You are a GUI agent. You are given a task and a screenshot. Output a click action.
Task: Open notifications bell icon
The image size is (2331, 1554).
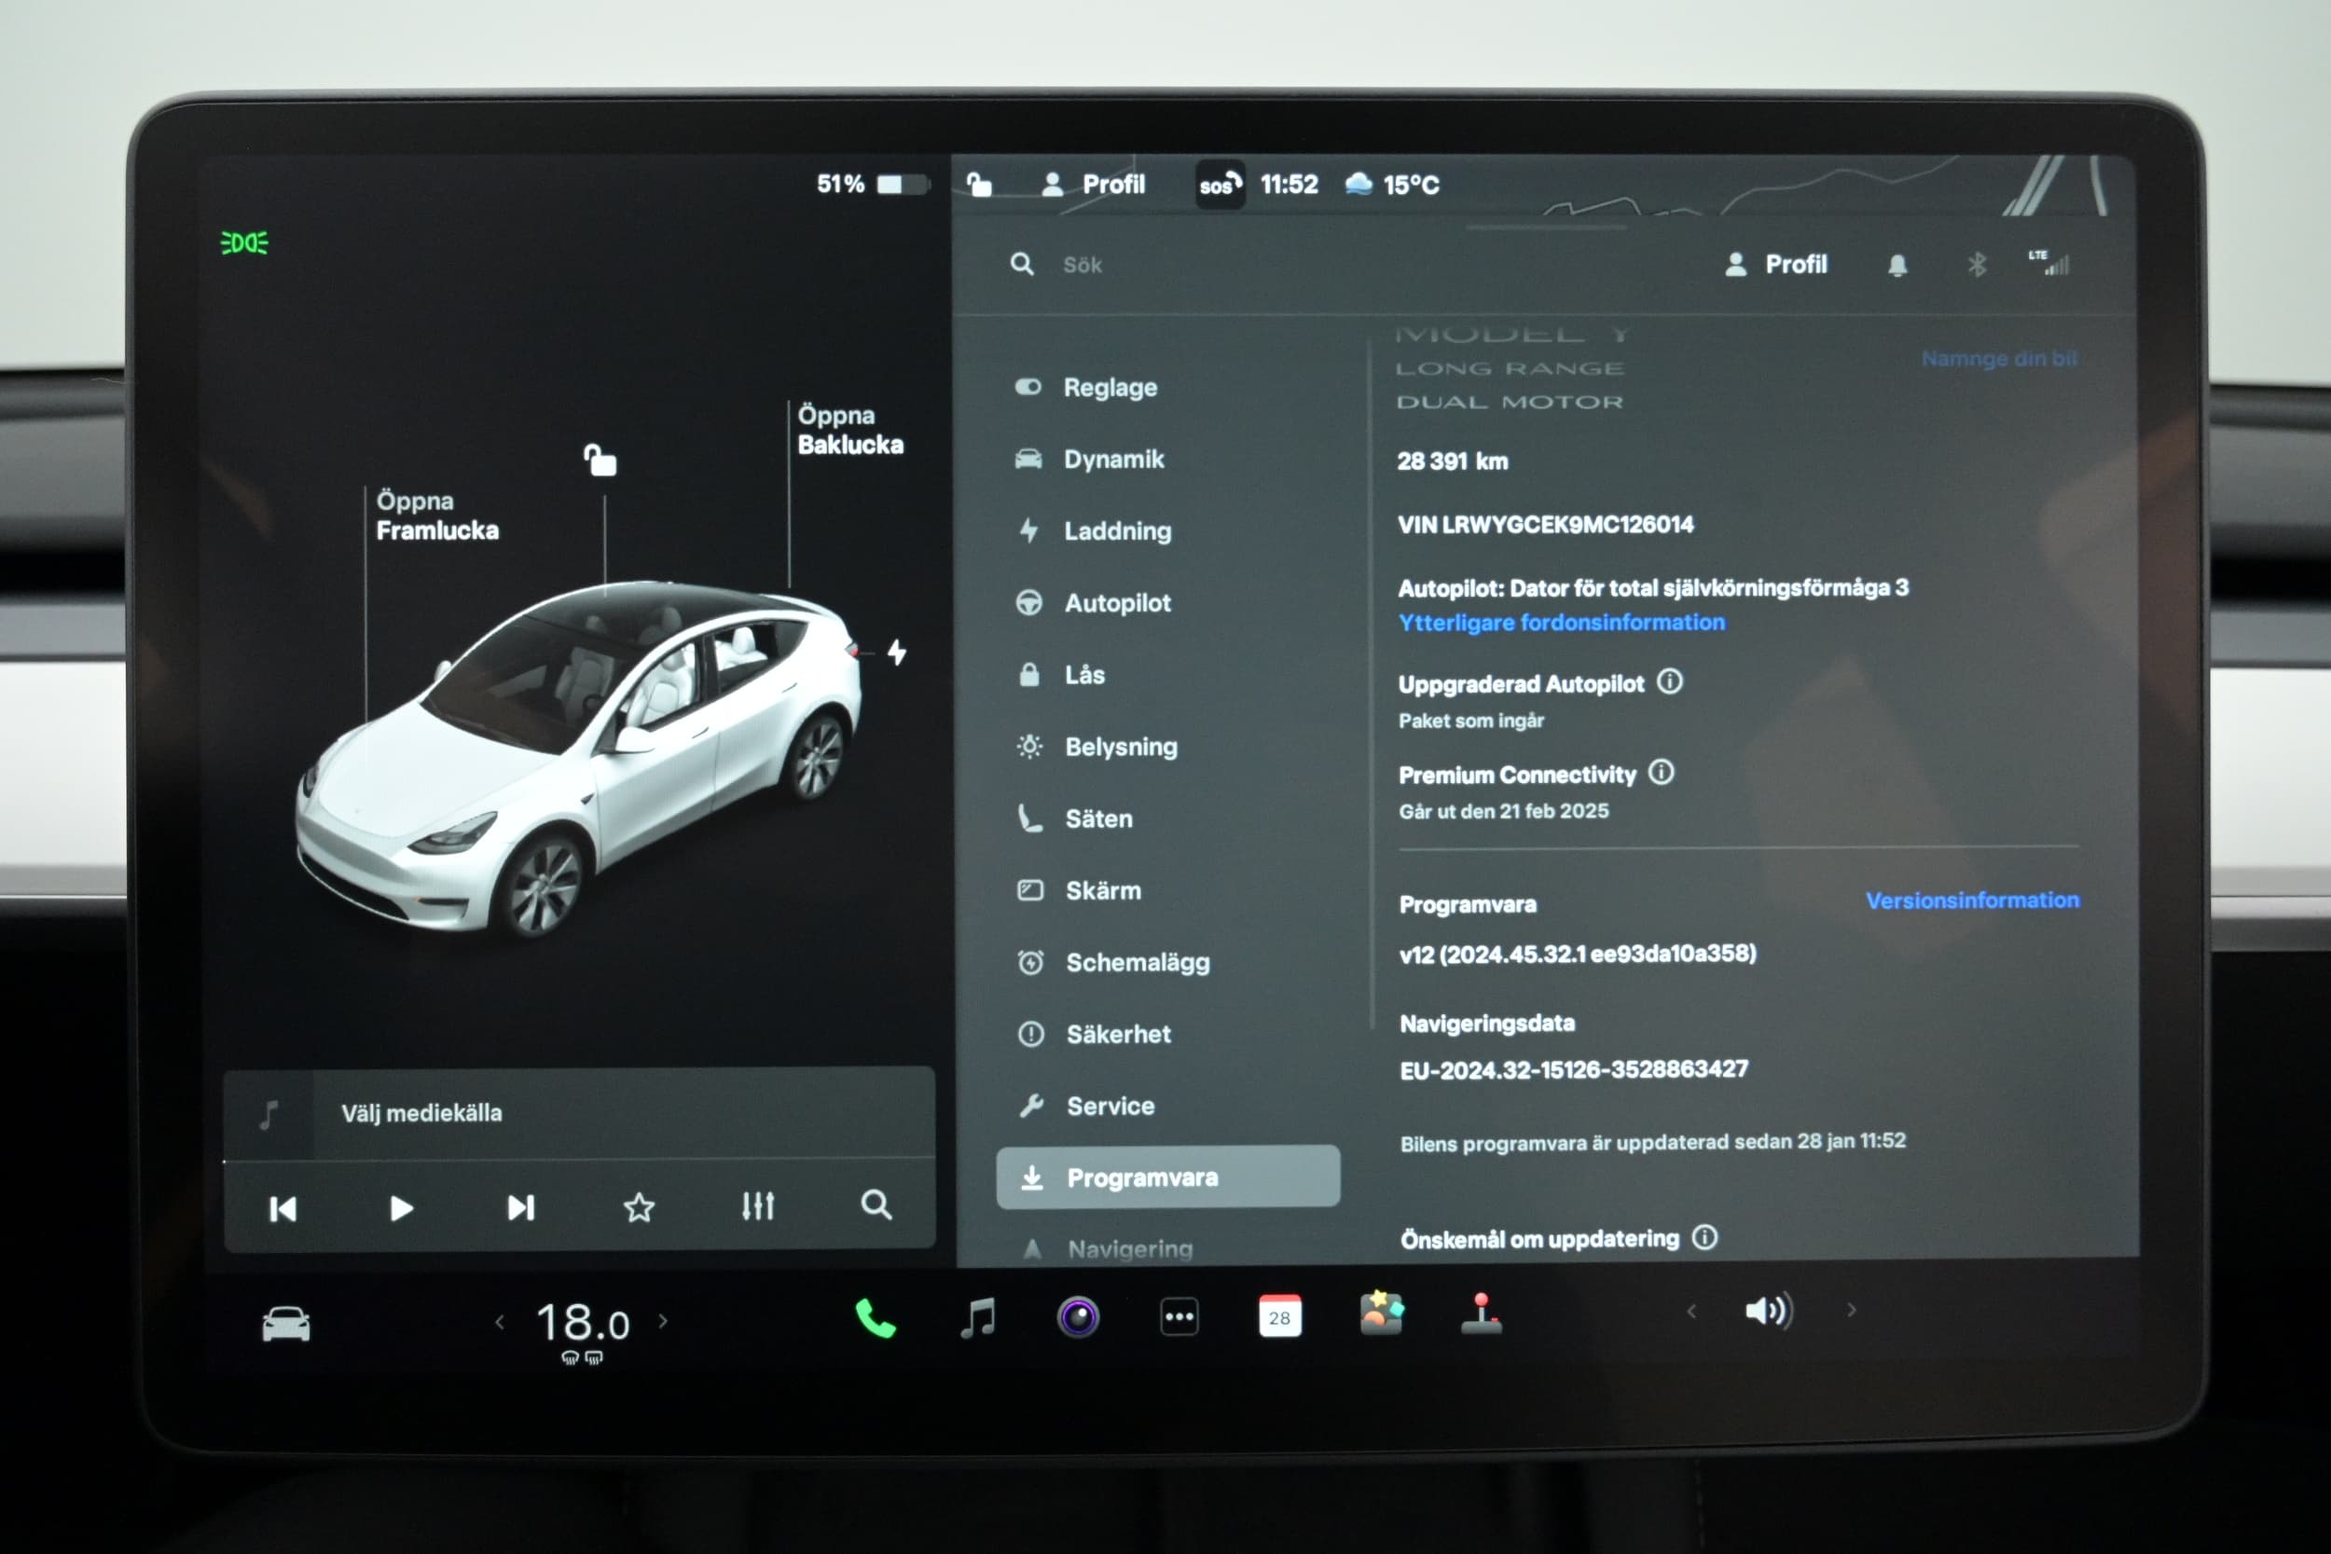click(x=1897, y=266)
